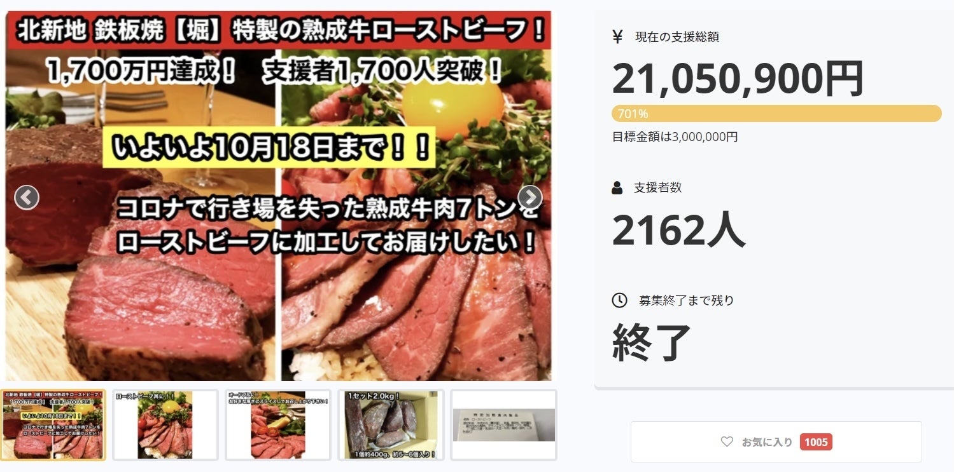Image resolution: width=954 pixels, height=472 pixels.
Task: Click the 目標金額は3,000,000円 text
Action: coord(675,137)
